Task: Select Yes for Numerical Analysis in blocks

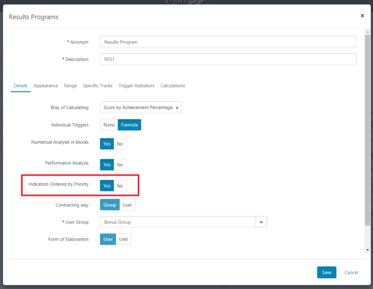Action: point(107,144)
